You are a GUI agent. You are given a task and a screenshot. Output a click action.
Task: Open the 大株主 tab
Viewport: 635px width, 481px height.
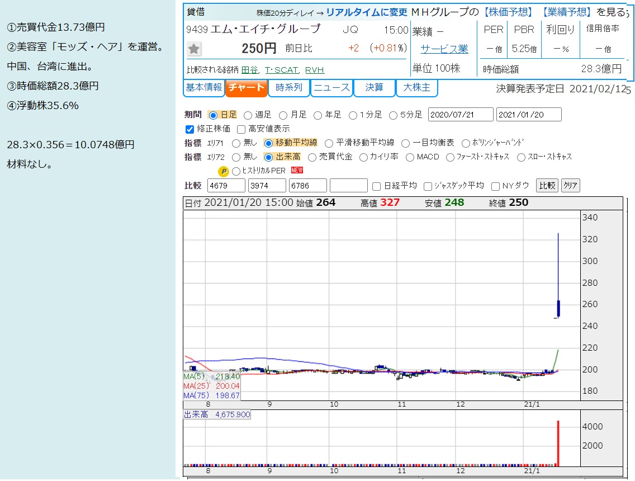tap(417, 87)
